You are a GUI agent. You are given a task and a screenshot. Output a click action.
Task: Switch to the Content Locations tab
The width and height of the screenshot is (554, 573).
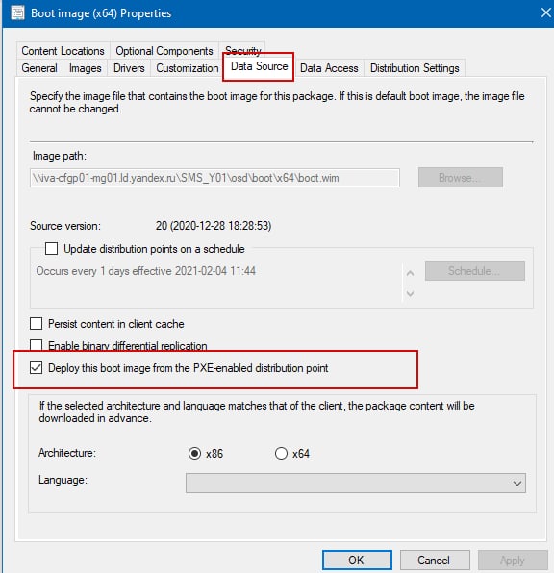[63, 50]
